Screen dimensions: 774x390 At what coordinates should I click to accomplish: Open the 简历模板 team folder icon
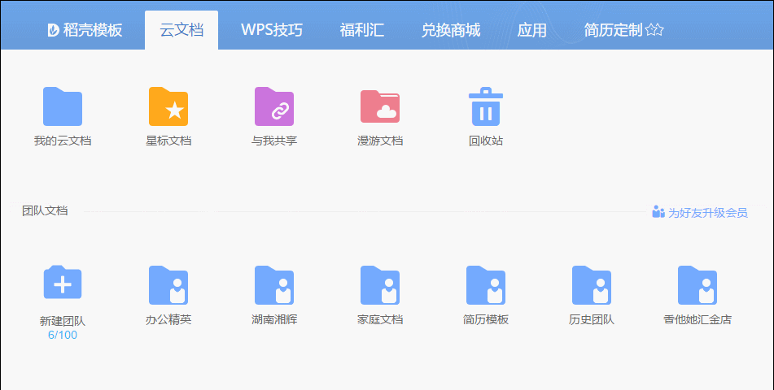pyautogui.click(x=486, y=285)
